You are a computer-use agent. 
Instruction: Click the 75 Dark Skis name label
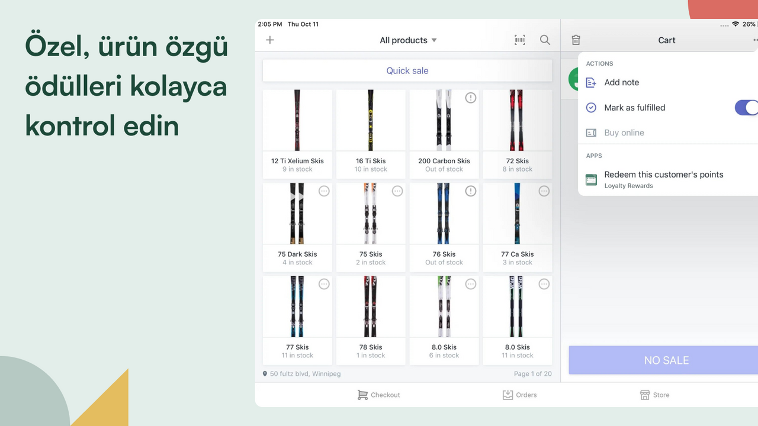point(297,254)
